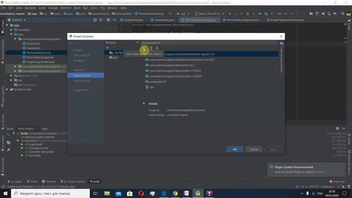Open Suggestions in Project Structure sidebar
Image resolution: width=352 pixels, height=198 pixels.
[x=81, y=90]
